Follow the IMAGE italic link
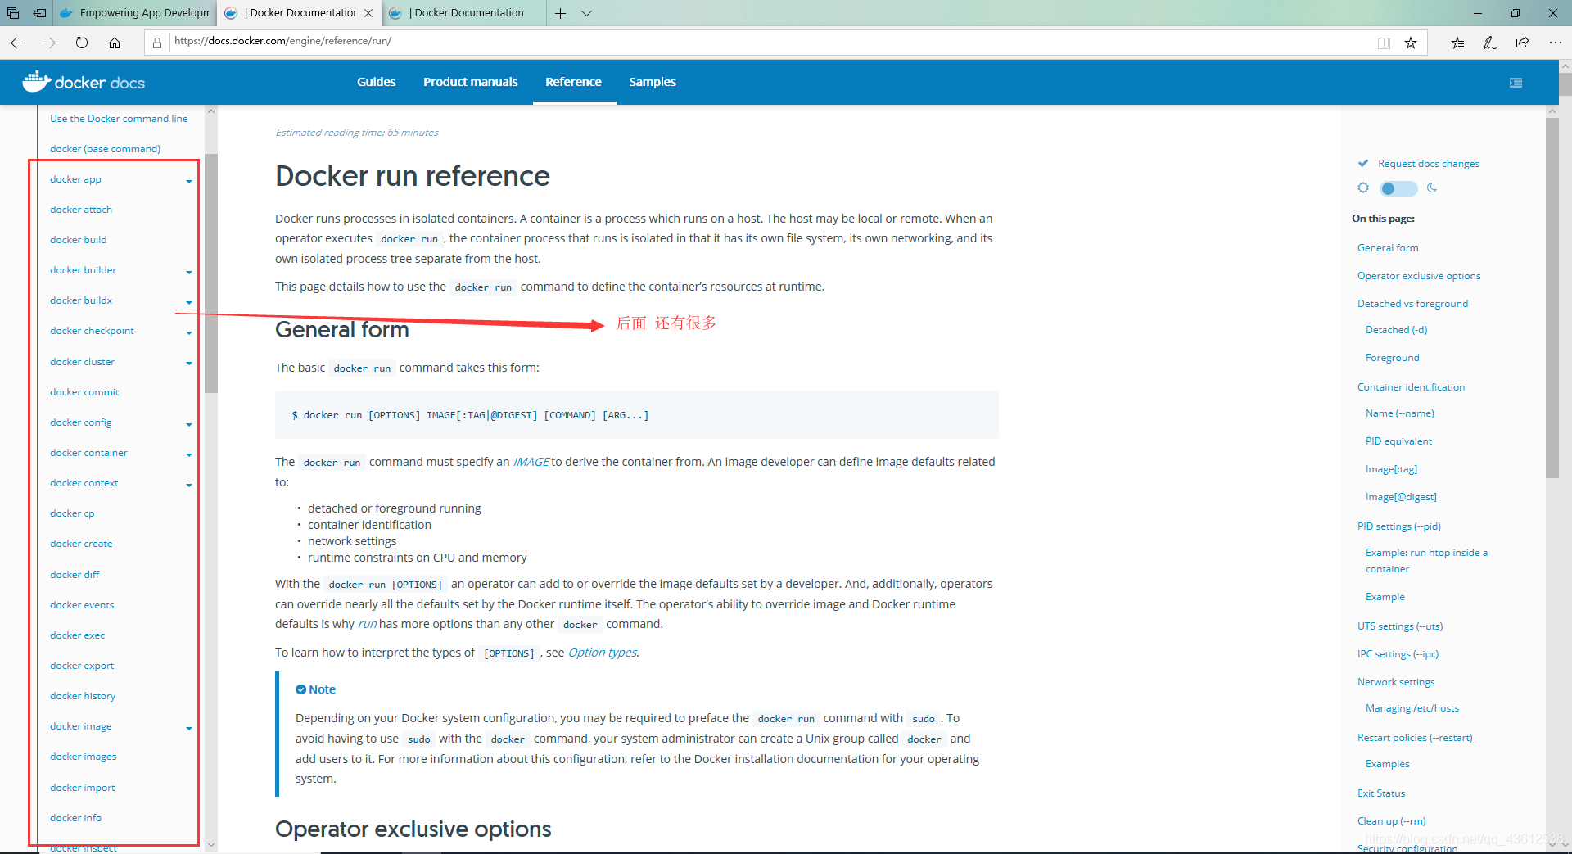1572x854 pixels. coord(531,462)
